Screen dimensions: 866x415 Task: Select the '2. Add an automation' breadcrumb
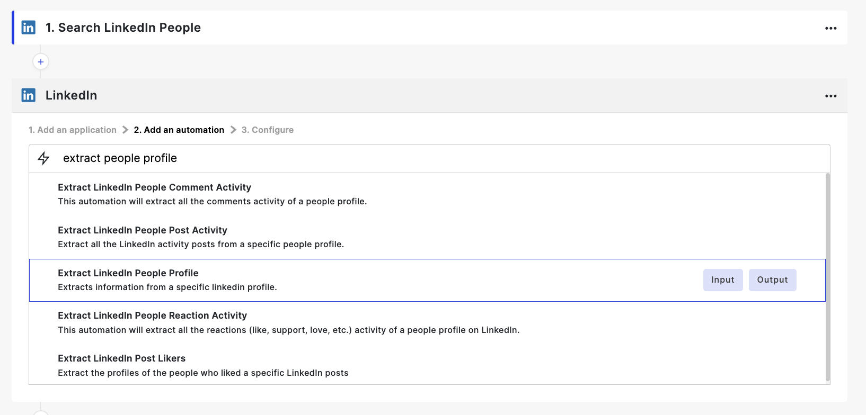pyautogui.click(x=179, y=130)
